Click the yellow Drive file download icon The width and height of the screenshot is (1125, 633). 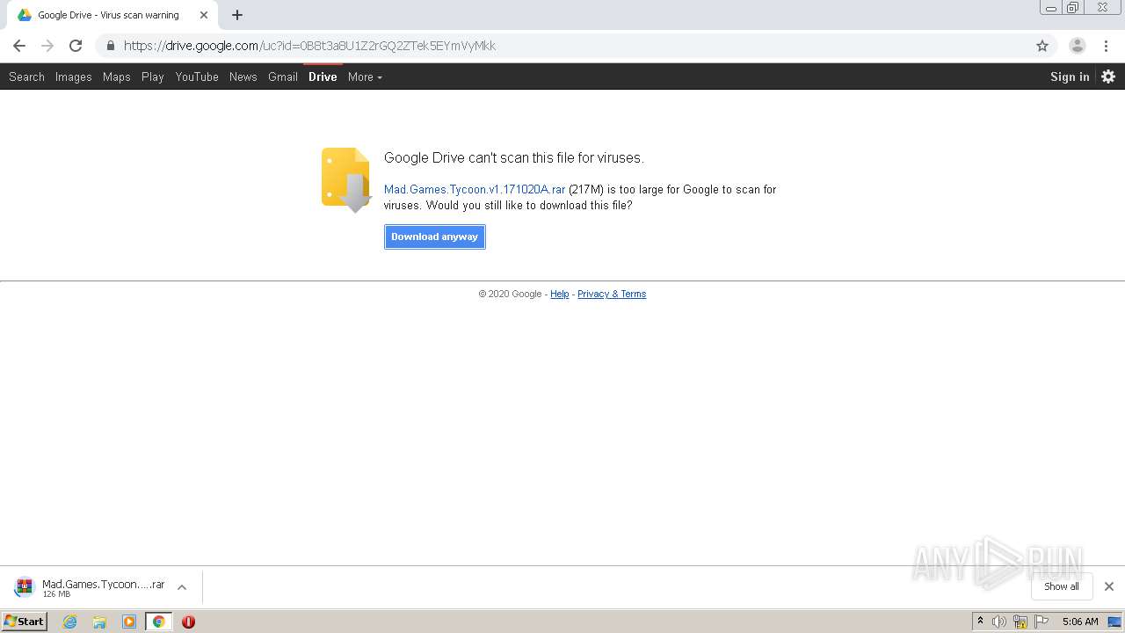point(346,180)
